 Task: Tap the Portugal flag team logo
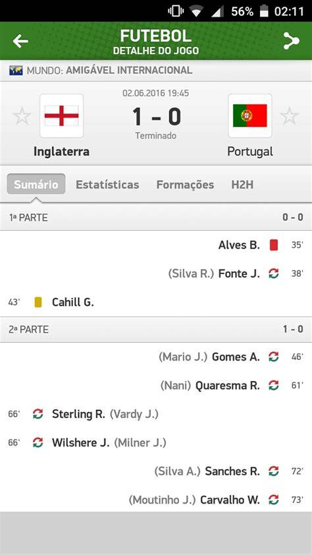pyautogui.click(x=250, y=116)
